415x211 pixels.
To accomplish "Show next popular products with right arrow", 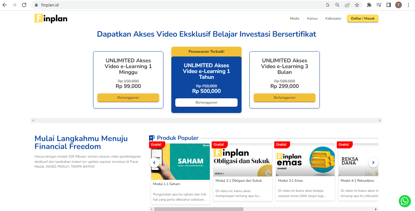I will tap(373, 162).
